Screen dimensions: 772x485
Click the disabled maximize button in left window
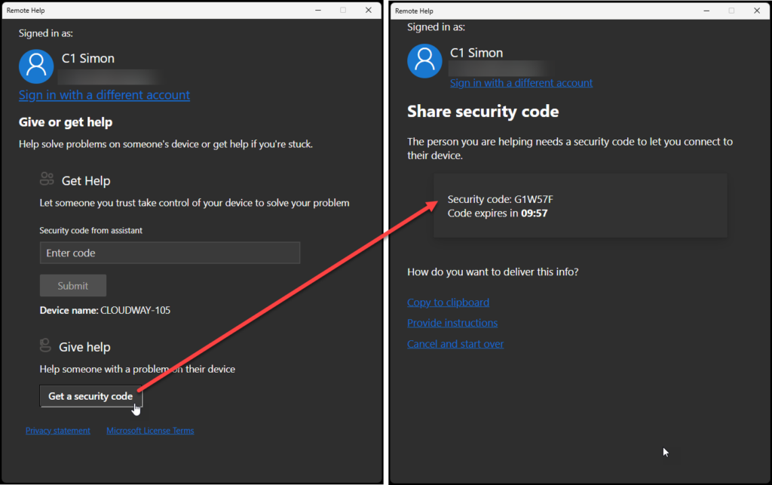pos(343,10)
